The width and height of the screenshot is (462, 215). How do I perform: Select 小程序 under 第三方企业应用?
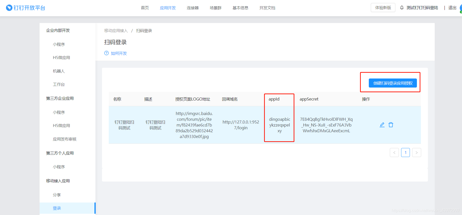pyautogui.click(x=59, y=112)
